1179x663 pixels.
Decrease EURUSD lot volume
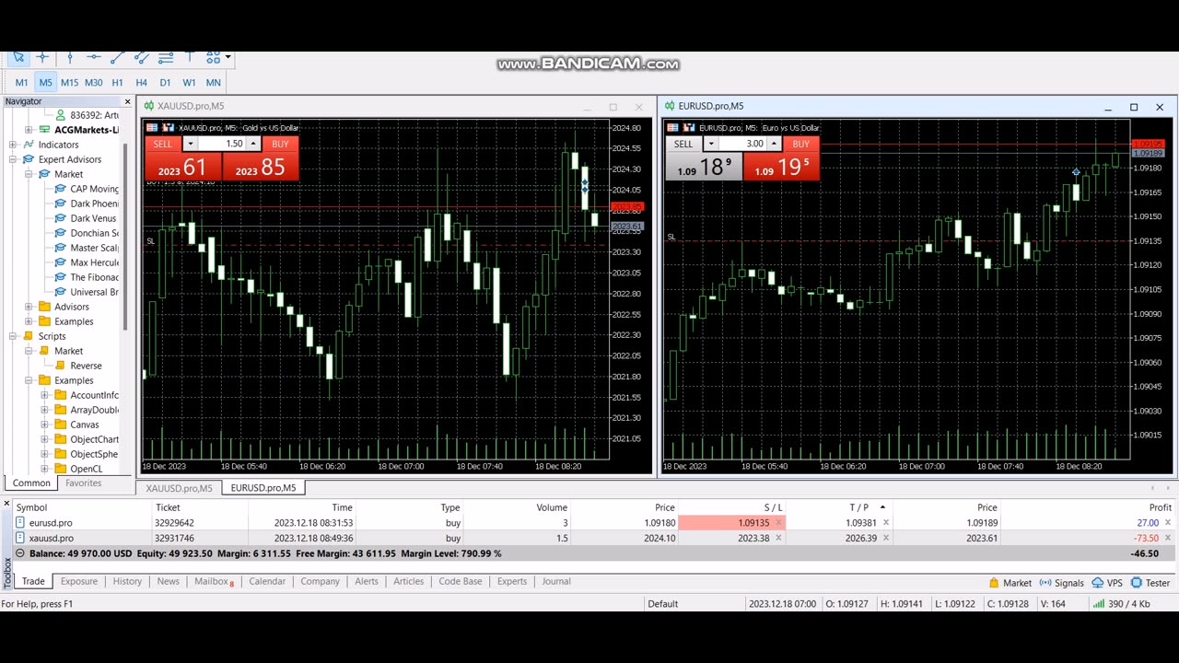(x=710, y=144)
